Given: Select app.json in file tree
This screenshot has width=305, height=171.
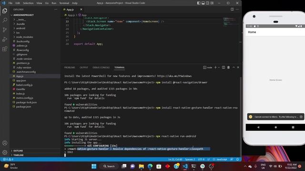Looking at the screenshot, I should pyautogui.click(x=35, y=80).
